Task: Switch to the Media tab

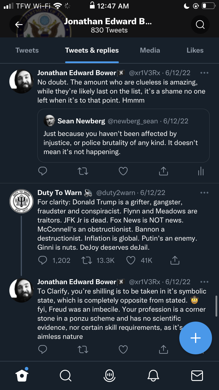Action: [x=150, y=50]
